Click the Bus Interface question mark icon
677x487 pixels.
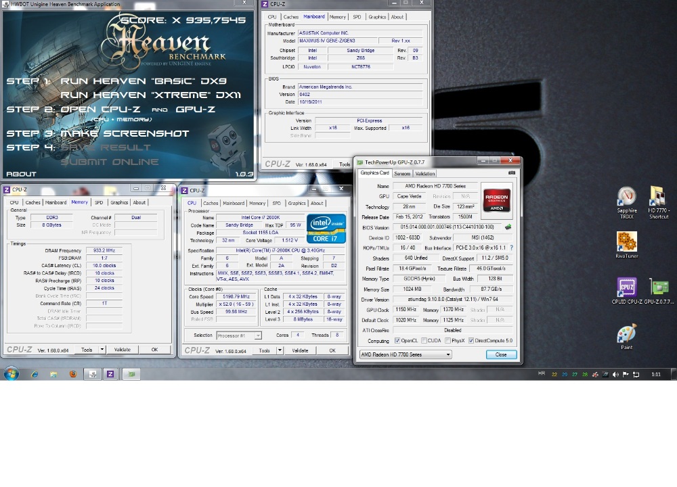(512, 248)
